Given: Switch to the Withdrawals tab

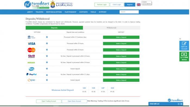Looking at the screenshot, I should coord(112,28).
